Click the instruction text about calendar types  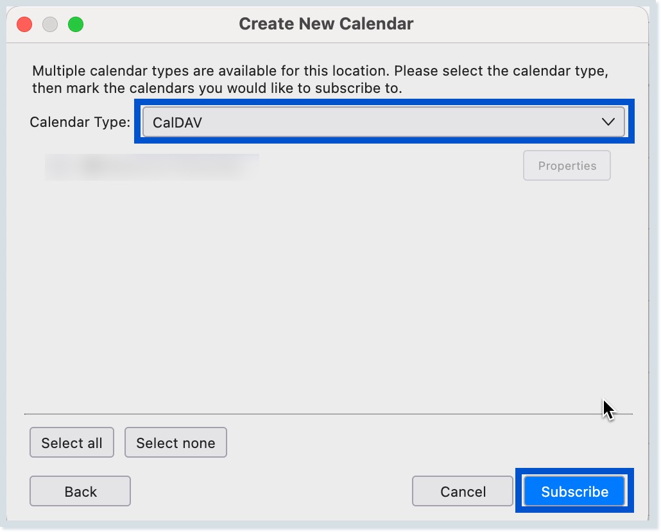click(x=320, y=79)
